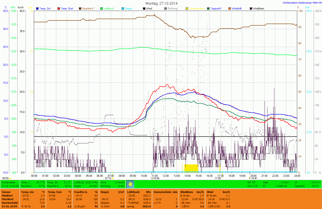Click the orange Windchill legend square
This screenshot has height=209, width=322.
click(230, 8)
